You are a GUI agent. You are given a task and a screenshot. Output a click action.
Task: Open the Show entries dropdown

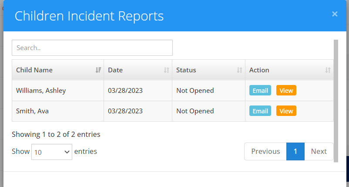(x=52, y=152)
